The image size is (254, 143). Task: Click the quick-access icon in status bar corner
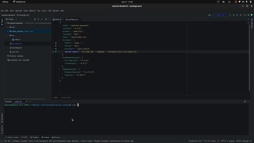(x=2, y=141)
